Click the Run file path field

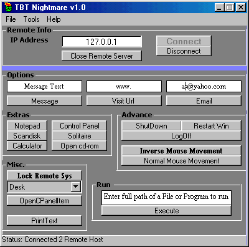(166, 197)
